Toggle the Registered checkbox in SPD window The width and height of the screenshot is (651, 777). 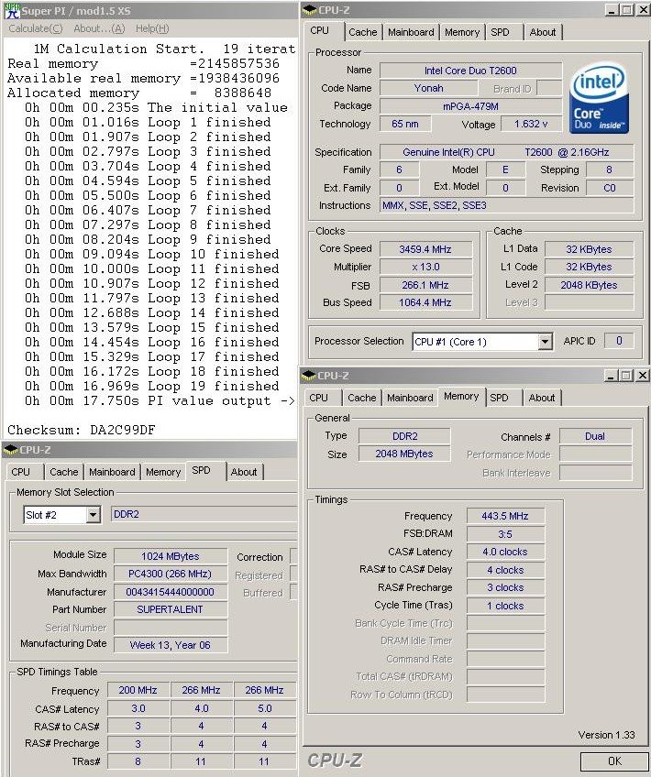point(293,575)
